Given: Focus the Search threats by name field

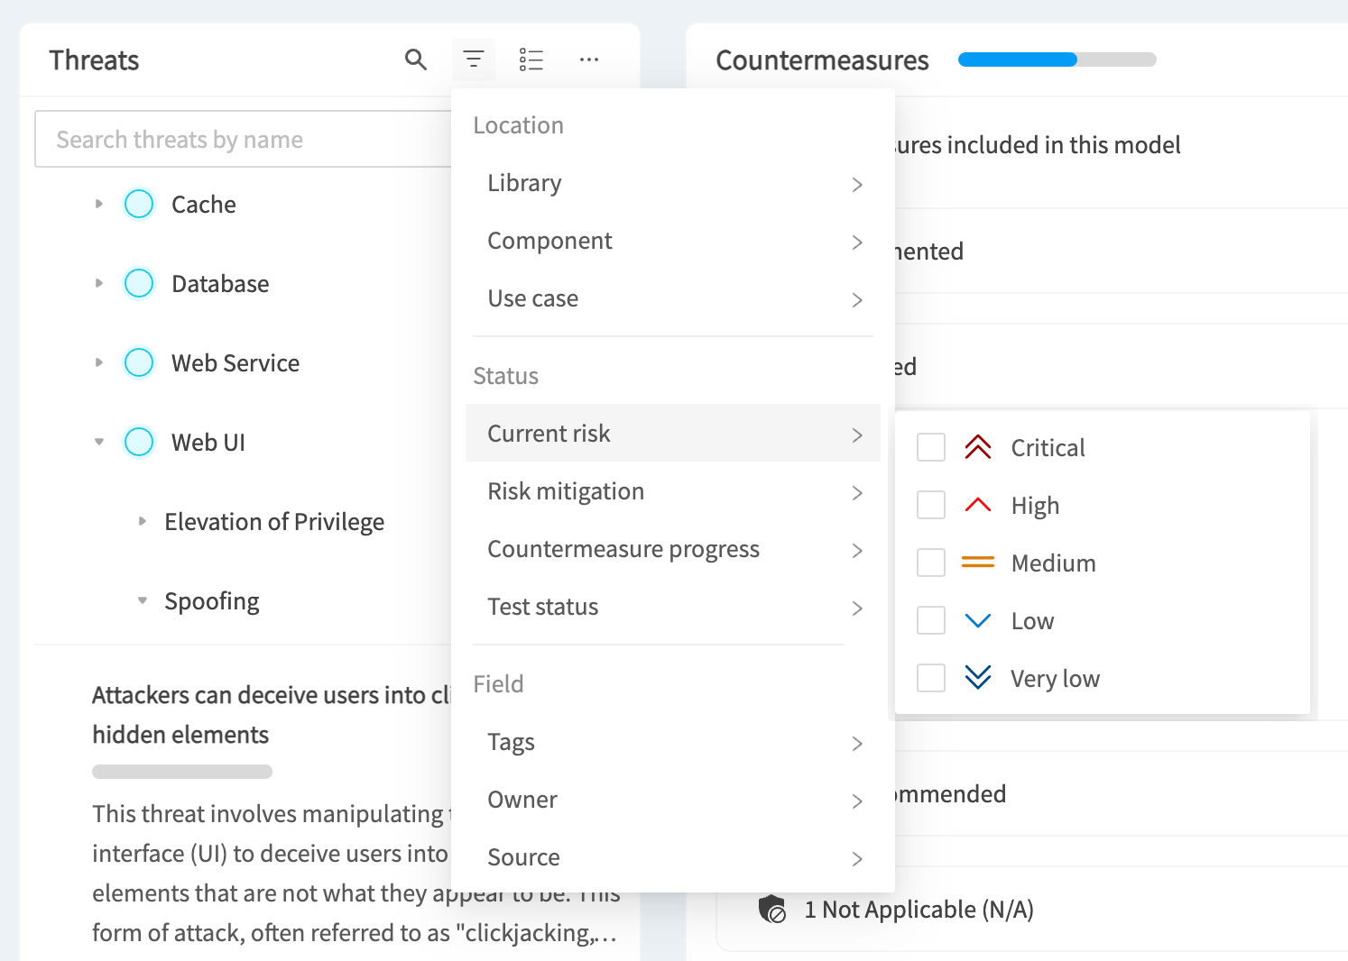Looking at the screenshot, I should [x=244, y=139].
